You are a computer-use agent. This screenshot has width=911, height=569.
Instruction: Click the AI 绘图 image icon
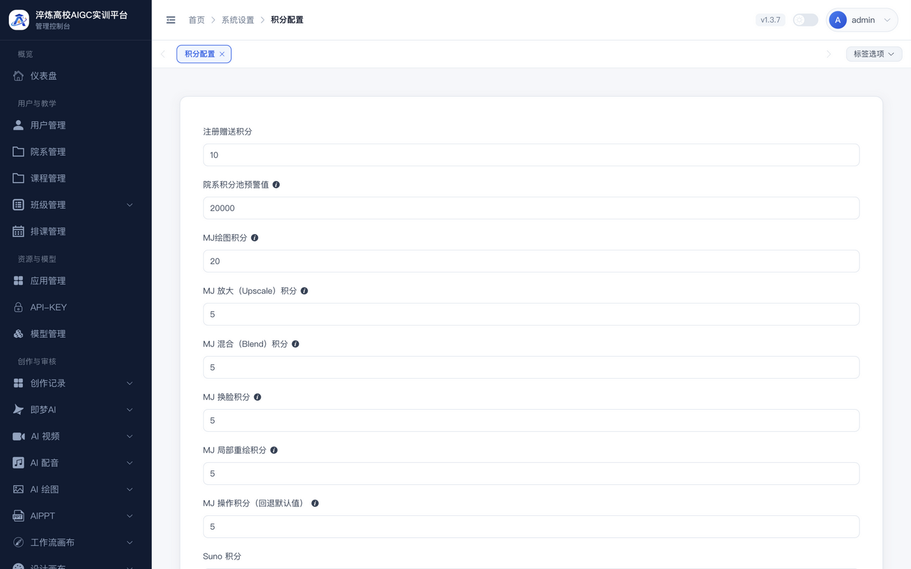(18, 489)
